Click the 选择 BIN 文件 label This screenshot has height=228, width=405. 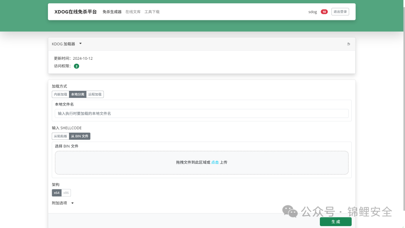(x=66, y=146)
